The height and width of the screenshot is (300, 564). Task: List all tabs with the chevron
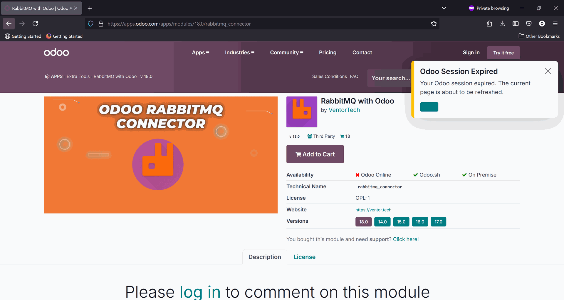(444, 8)
